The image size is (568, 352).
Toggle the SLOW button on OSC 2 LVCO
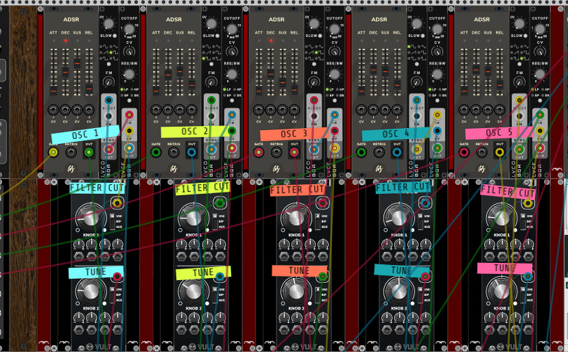(x=217, y=36)
